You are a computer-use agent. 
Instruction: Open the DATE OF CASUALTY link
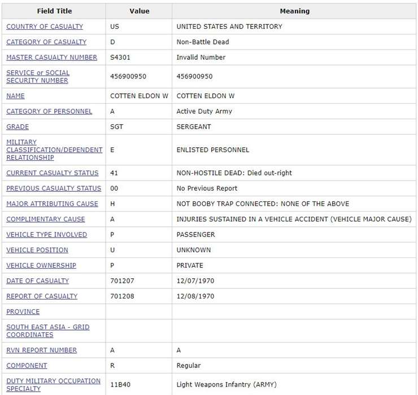(37, 280)
